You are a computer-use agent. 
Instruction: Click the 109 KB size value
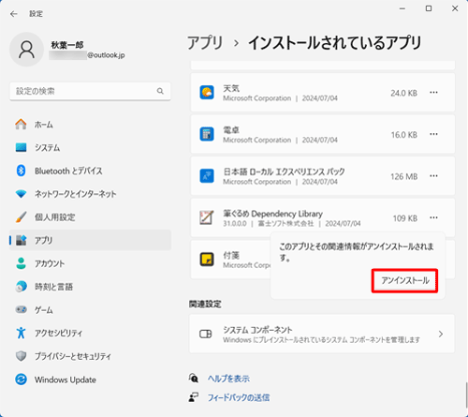point(405,218)
